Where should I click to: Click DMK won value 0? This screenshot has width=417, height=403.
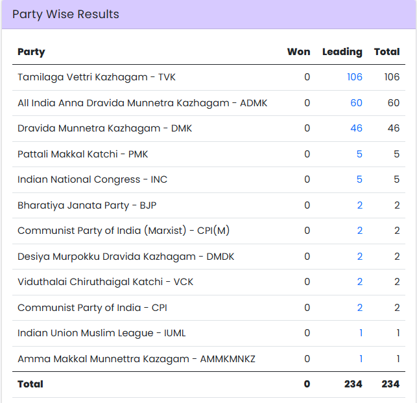(x=307, y=128)
